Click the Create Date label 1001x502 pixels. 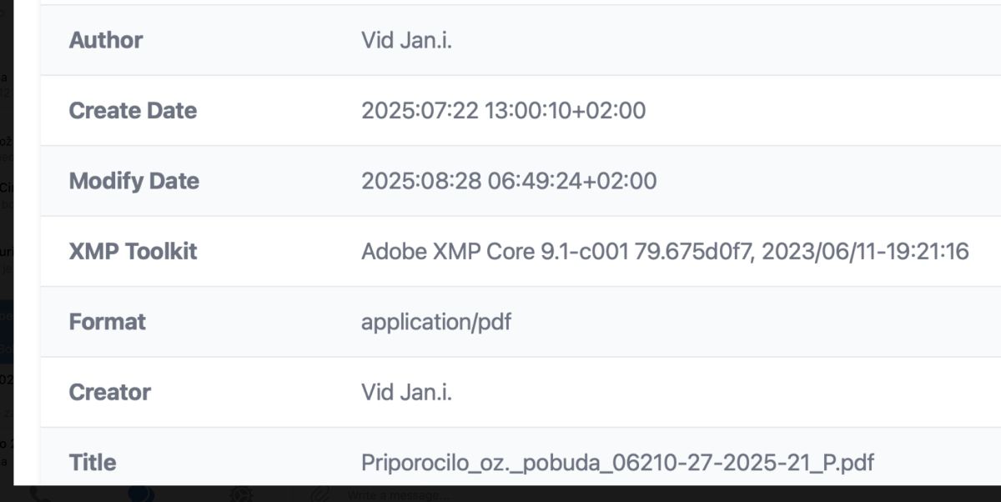pyautogui.click(x=133, y=111)
